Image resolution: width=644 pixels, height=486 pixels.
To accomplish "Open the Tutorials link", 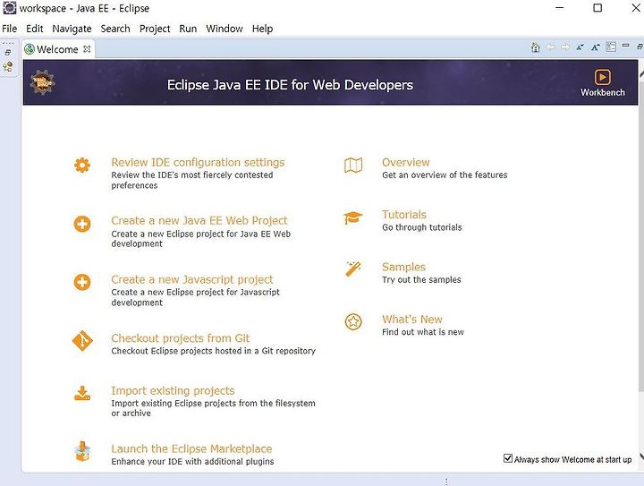I will [x=404, y=215].
